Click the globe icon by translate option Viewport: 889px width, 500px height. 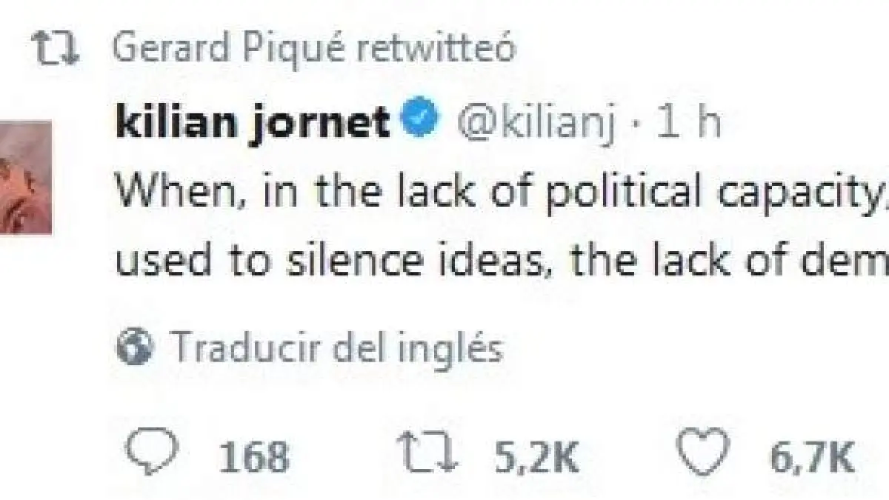(136, 348)
